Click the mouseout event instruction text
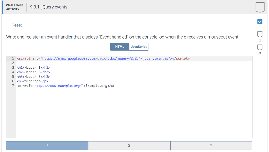 click(123, 37)
